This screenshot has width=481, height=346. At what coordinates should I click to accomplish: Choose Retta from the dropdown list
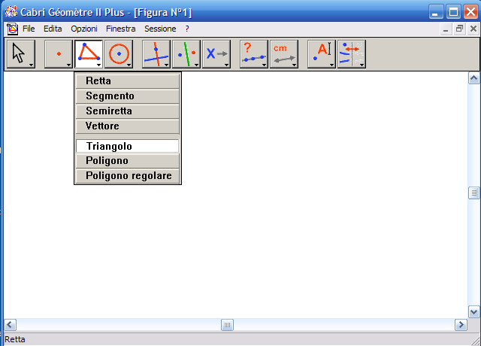(128, 81)
